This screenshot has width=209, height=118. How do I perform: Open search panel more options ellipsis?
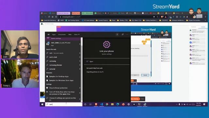coord(127,34)
